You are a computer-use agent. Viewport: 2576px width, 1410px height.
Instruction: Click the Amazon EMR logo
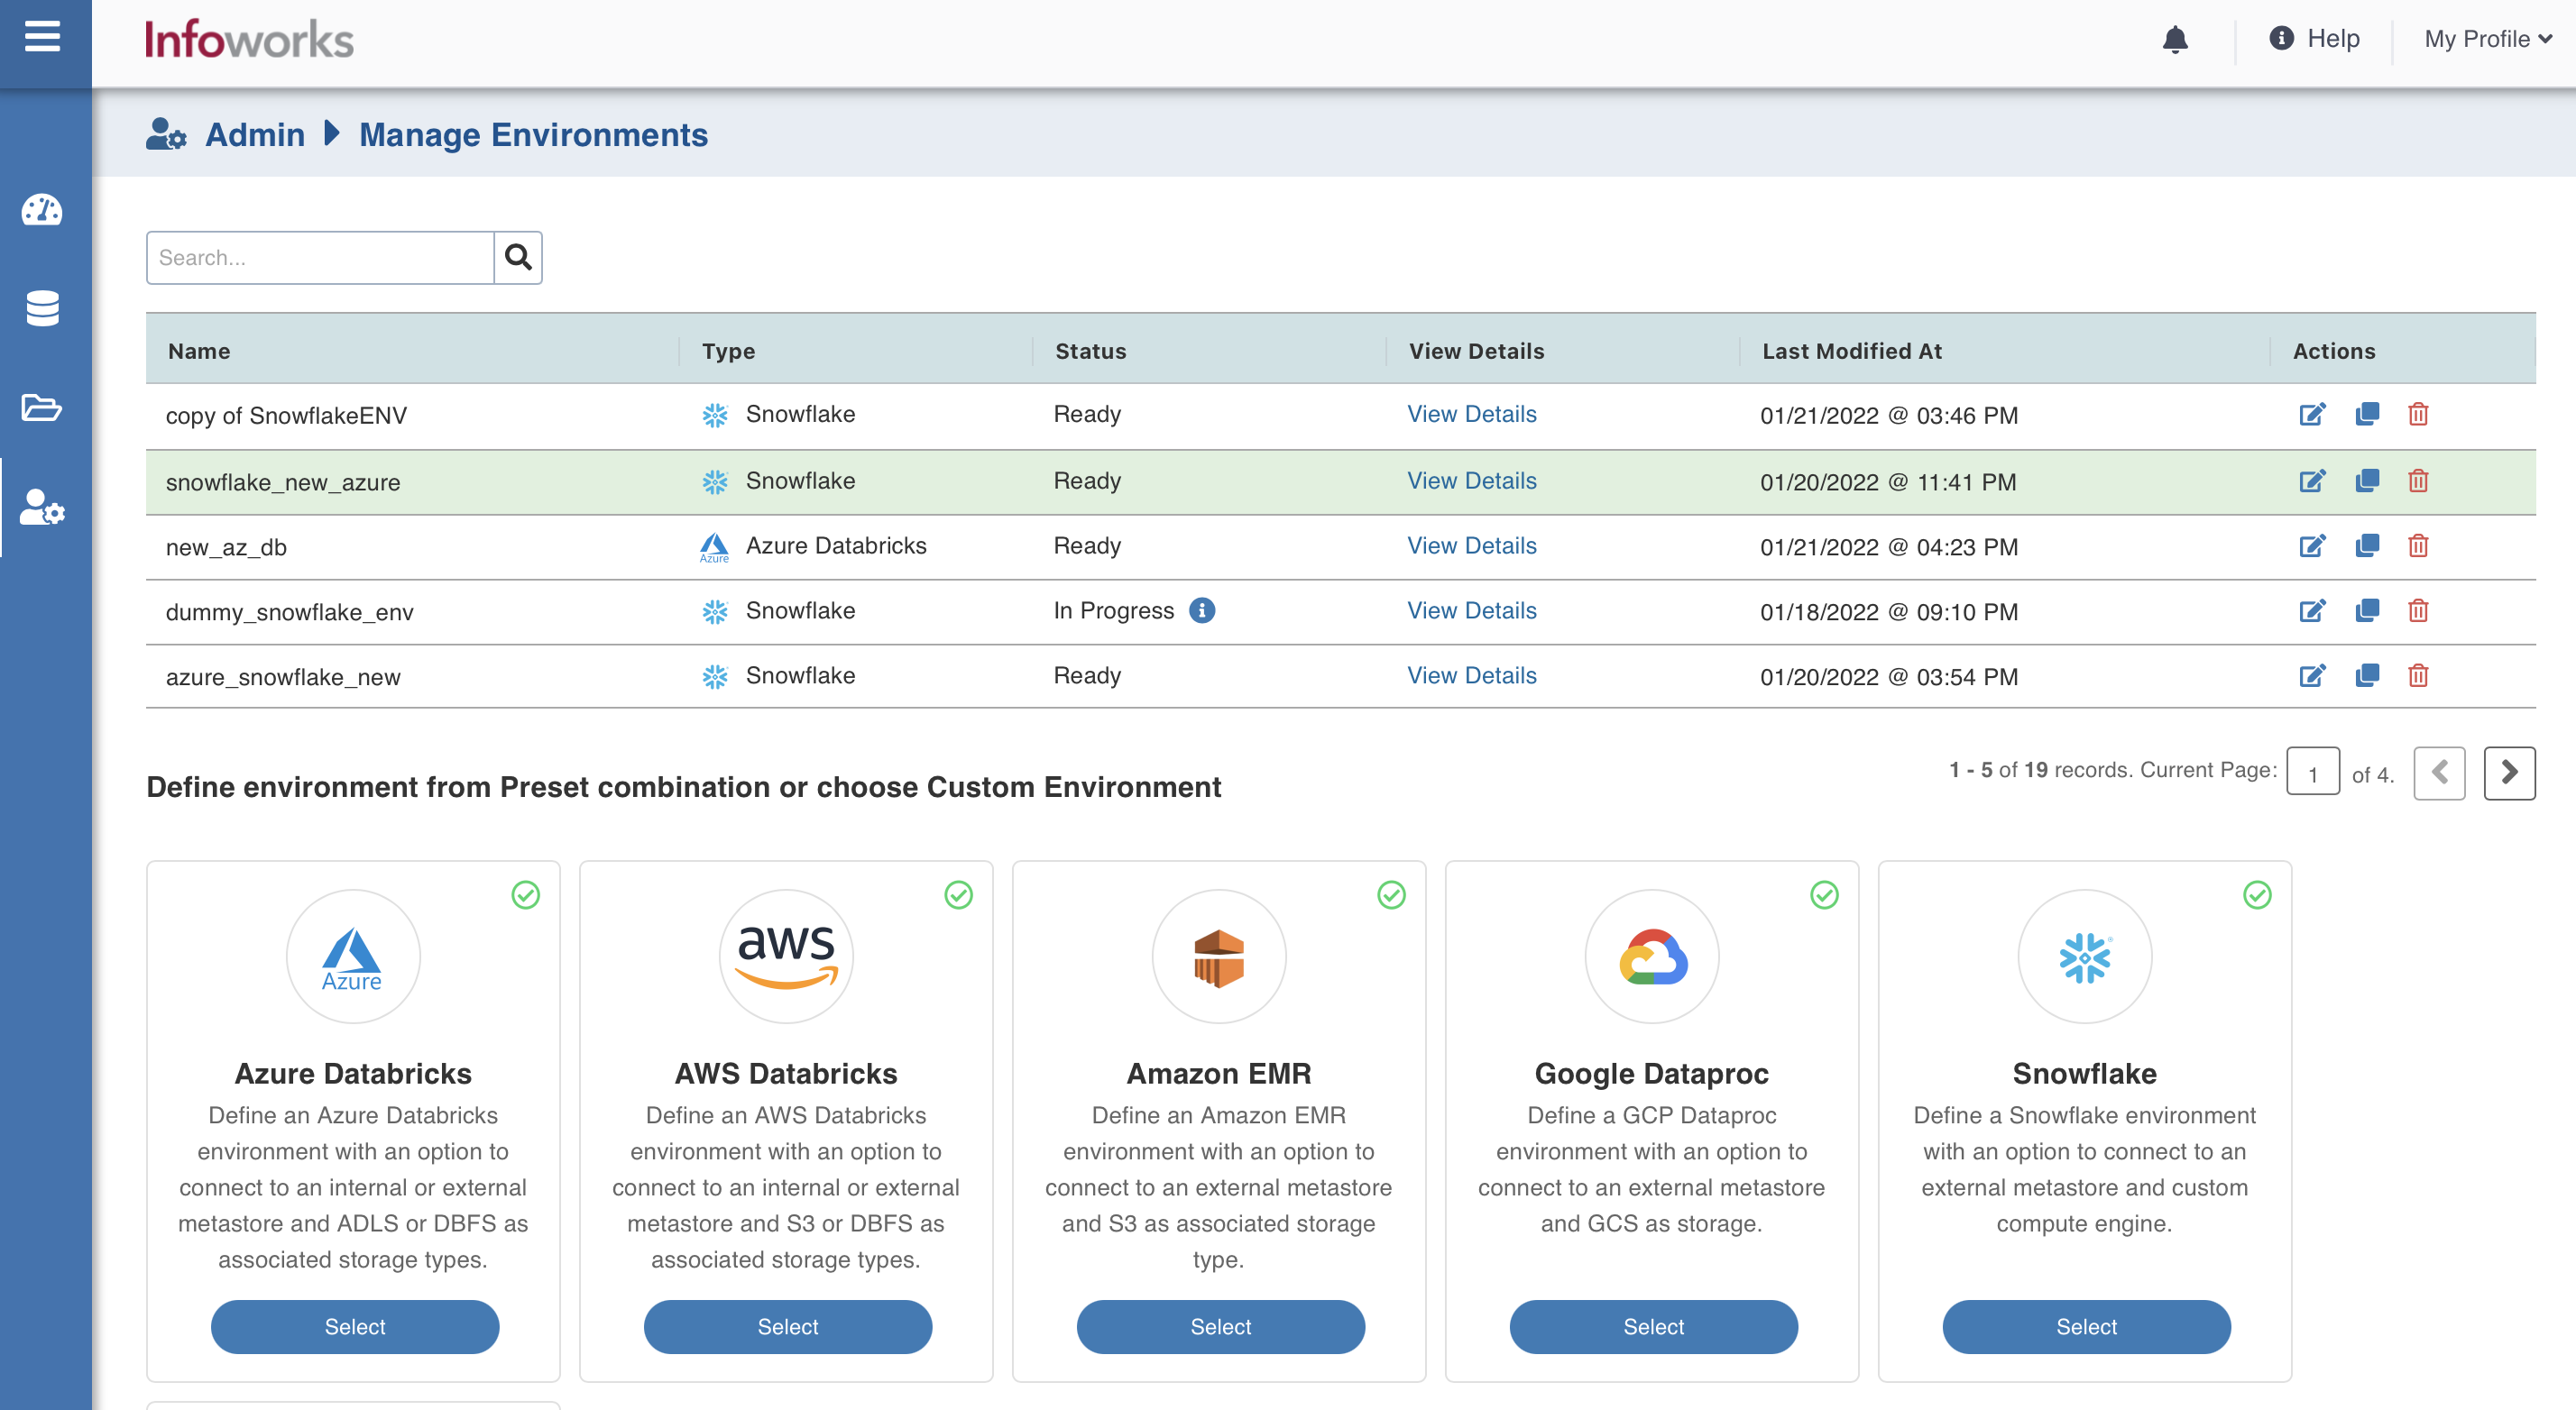pyautogui.click(x=1219, y=957)
